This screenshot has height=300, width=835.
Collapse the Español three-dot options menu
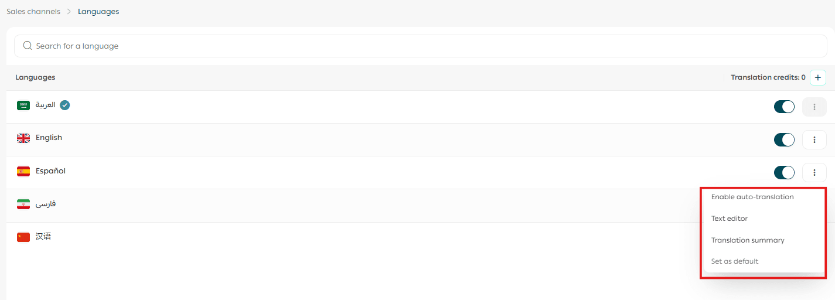[814, 172]
